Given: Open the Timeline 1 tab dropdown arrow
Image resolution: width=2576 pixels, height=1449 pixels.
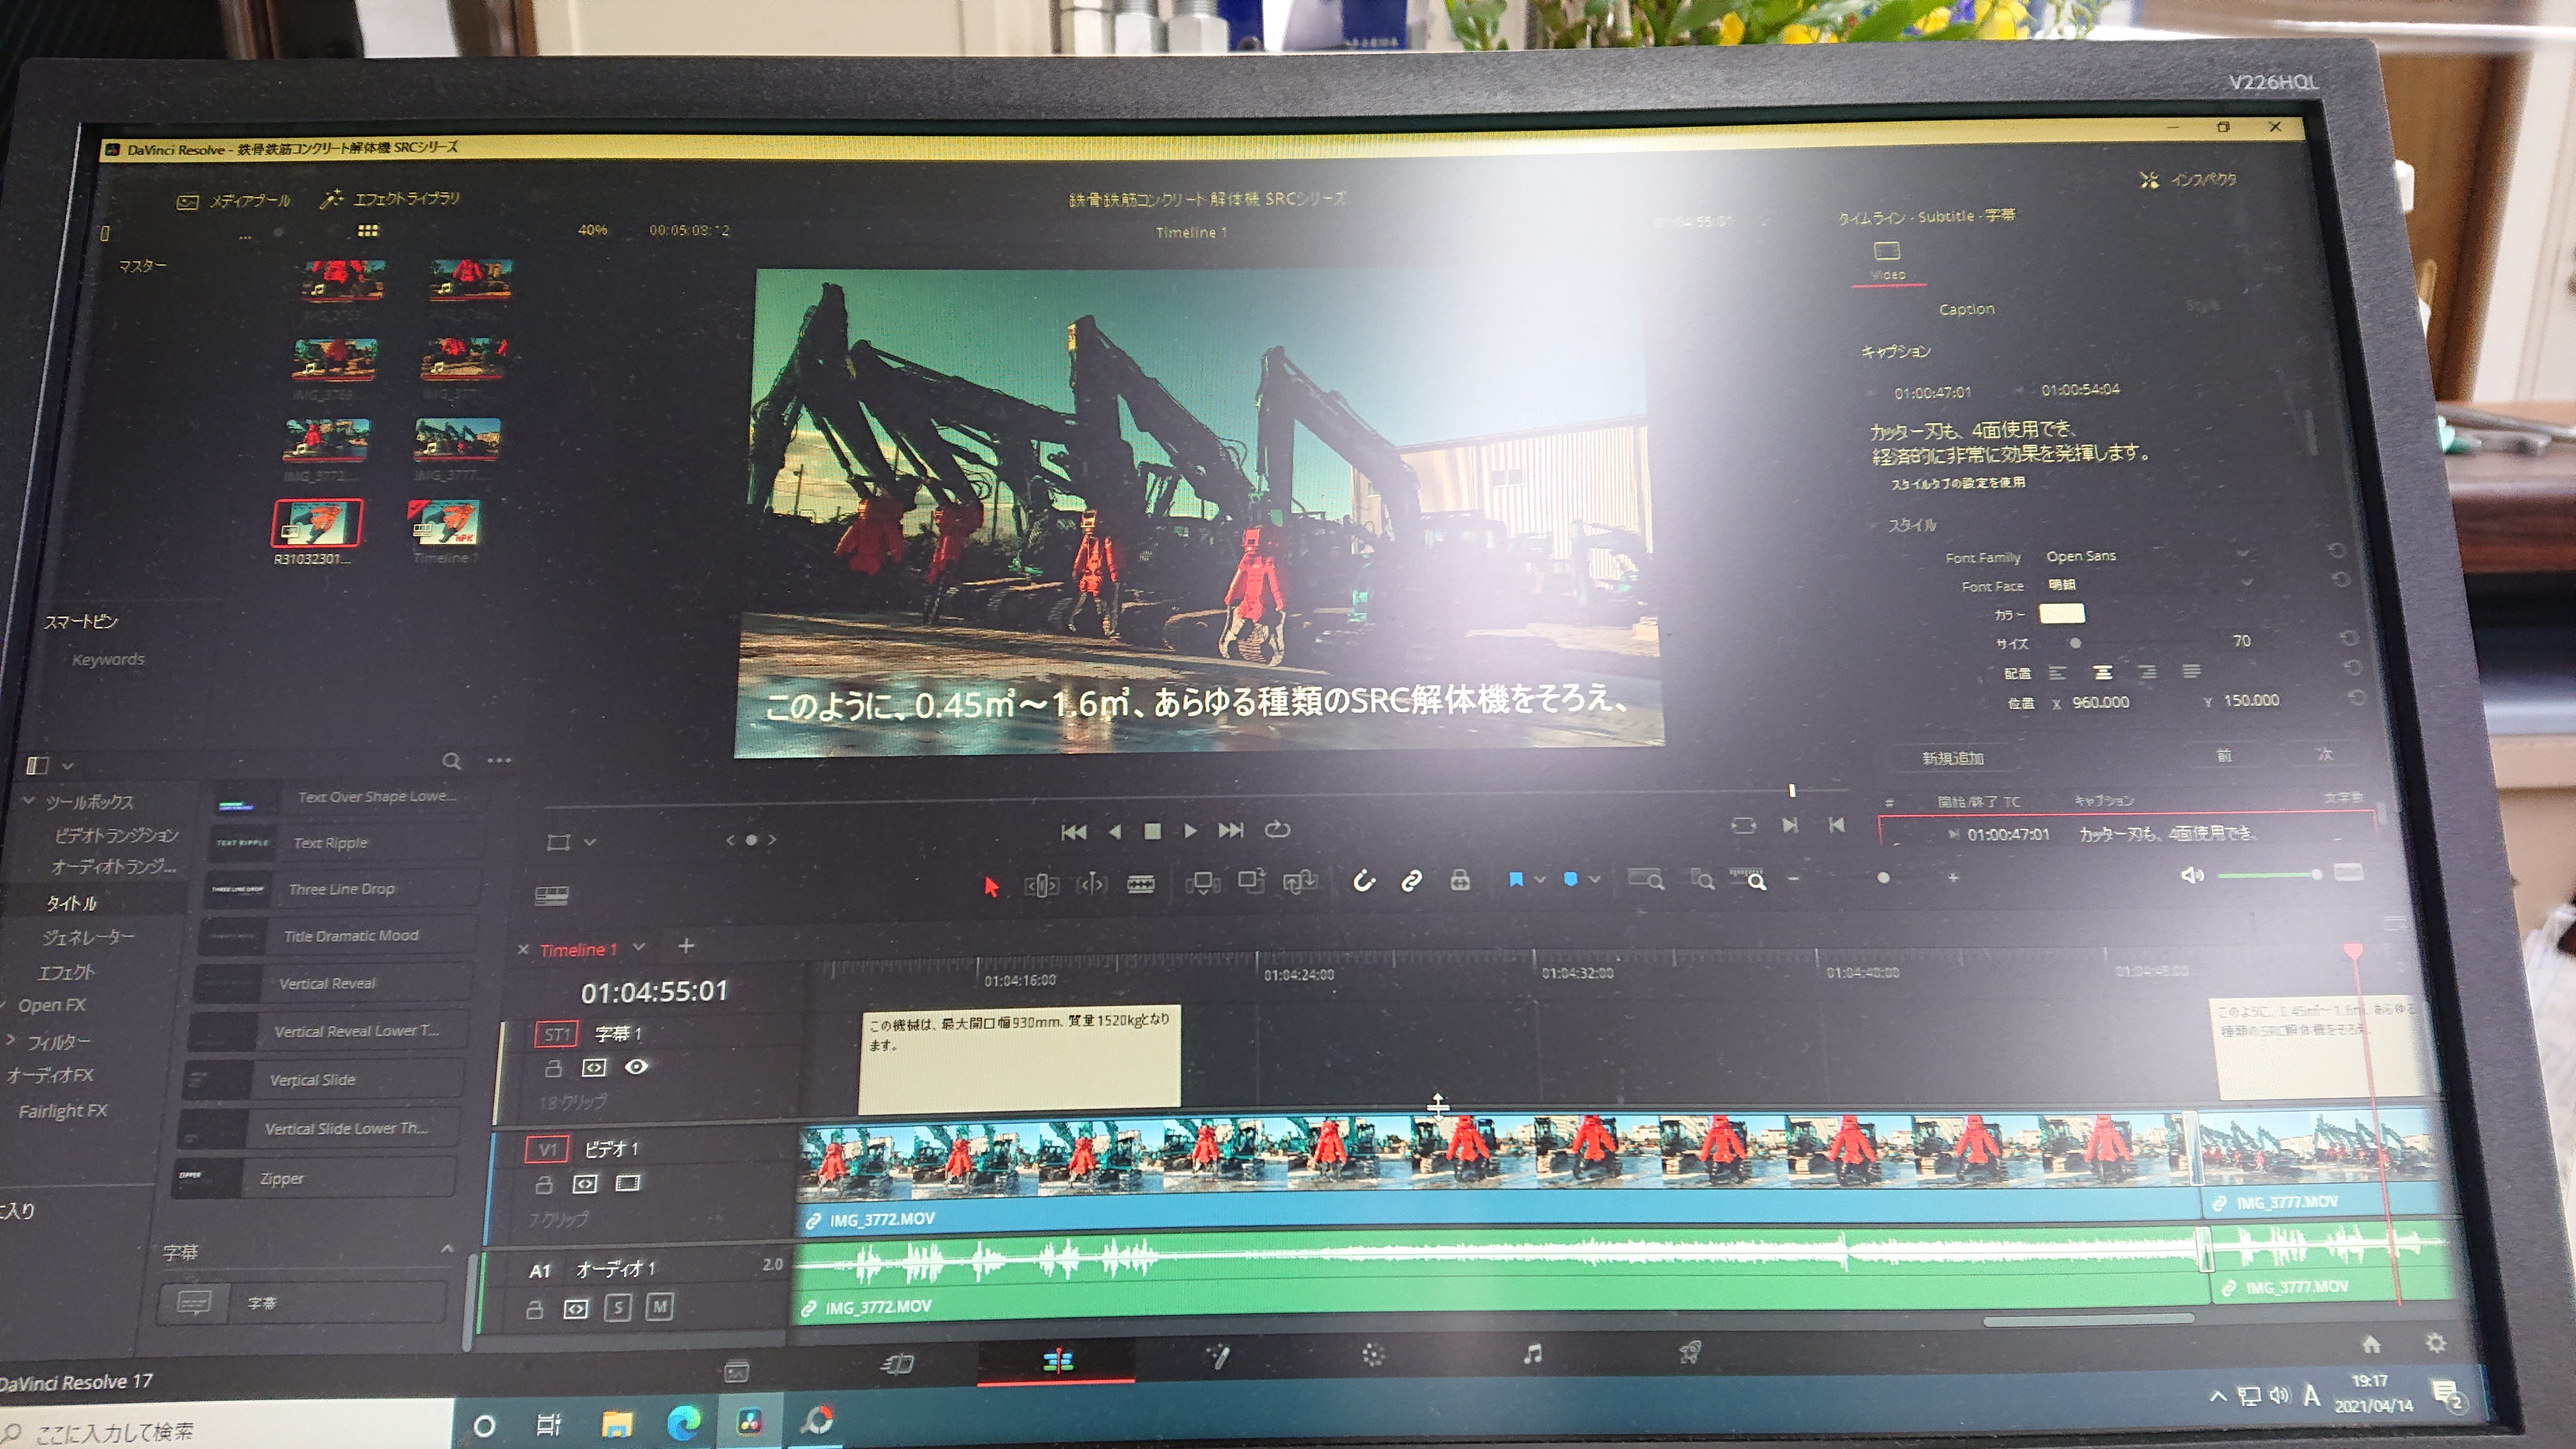Looking at the screenshot, I should pos(639,946).
